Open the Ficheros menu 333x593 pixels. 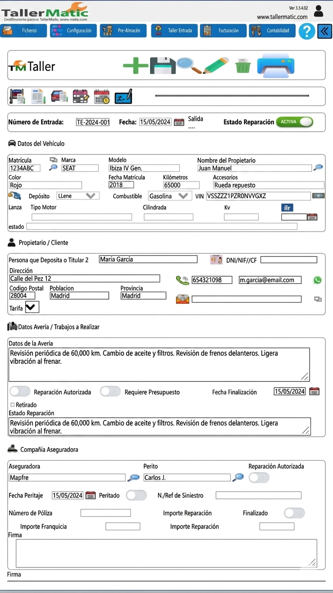point(23,31)
